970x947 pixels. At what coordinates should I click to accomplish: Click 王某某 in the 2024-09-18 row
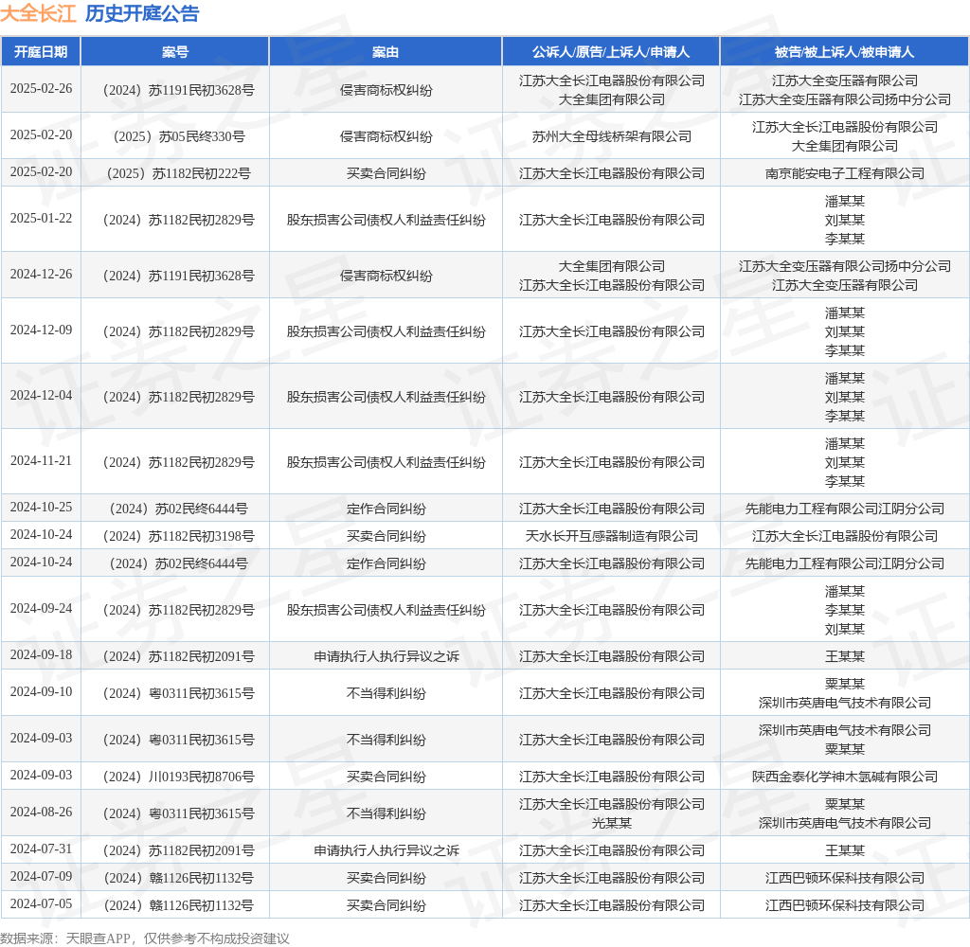[844, 657]
